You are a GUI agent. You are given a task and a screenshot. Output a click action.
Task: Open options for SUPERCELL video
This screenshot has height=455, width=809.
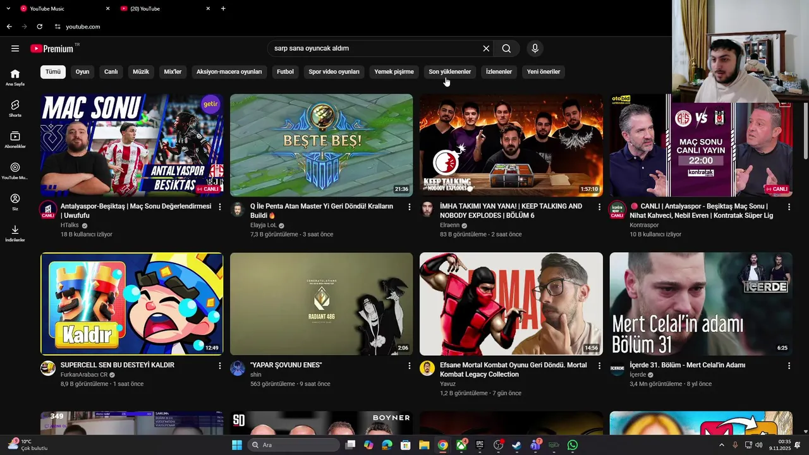pyautogui.click(x=220, y=365)
